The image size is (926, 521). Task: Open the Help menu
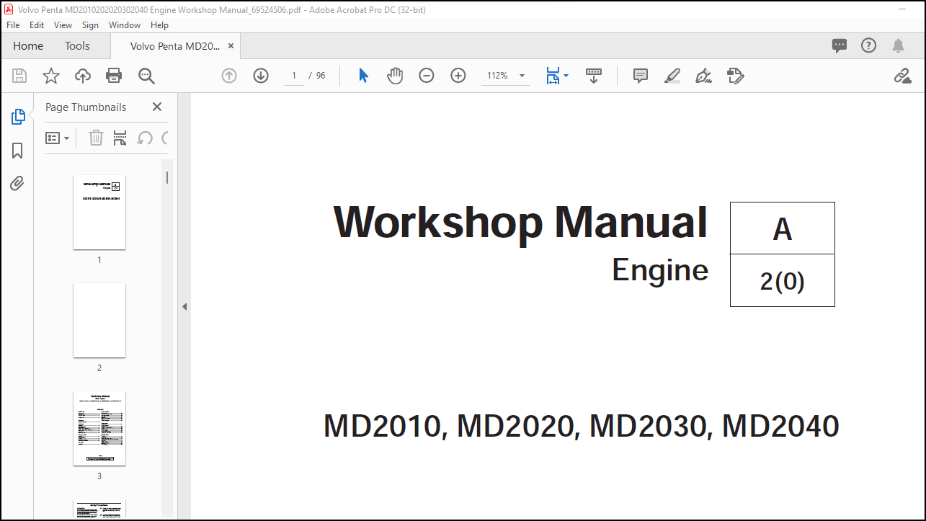159,25
